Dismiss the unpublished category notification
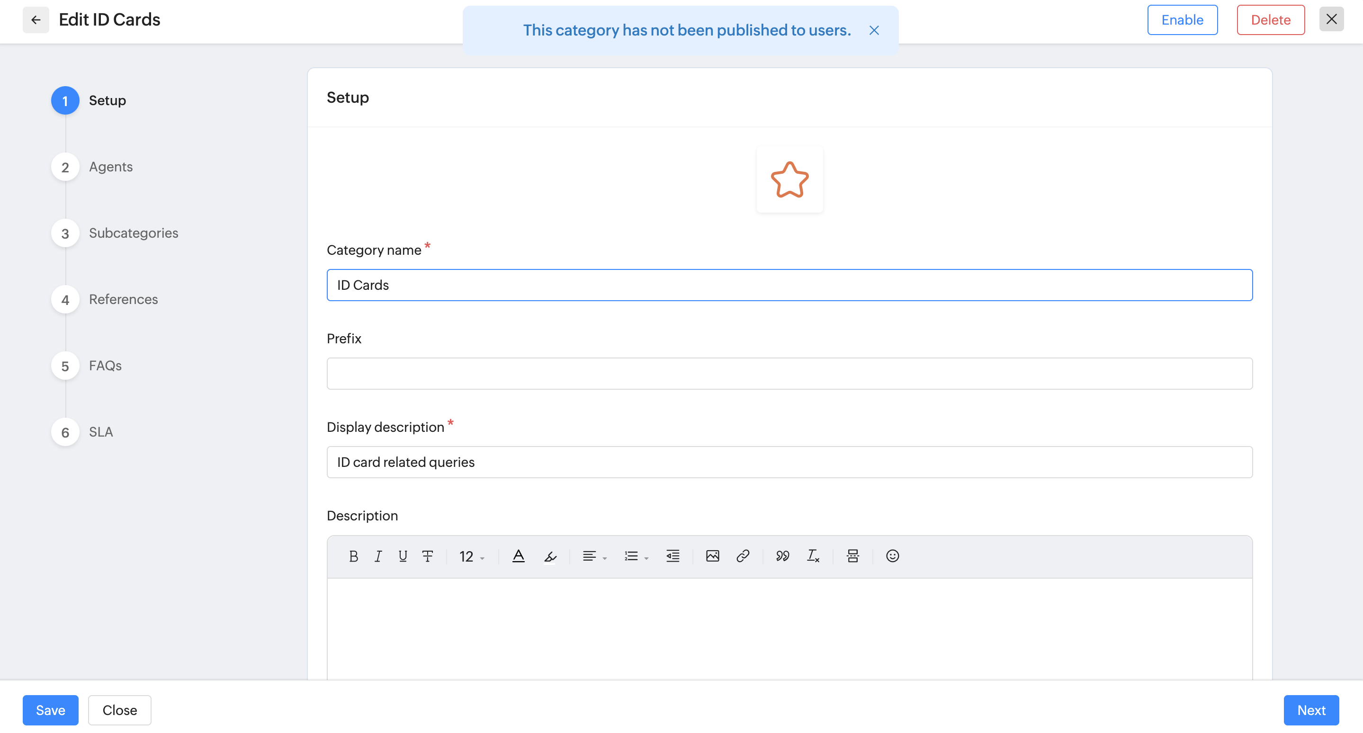Image resolution: width=1363 pixels, height=733 pixels. [874, 31]
